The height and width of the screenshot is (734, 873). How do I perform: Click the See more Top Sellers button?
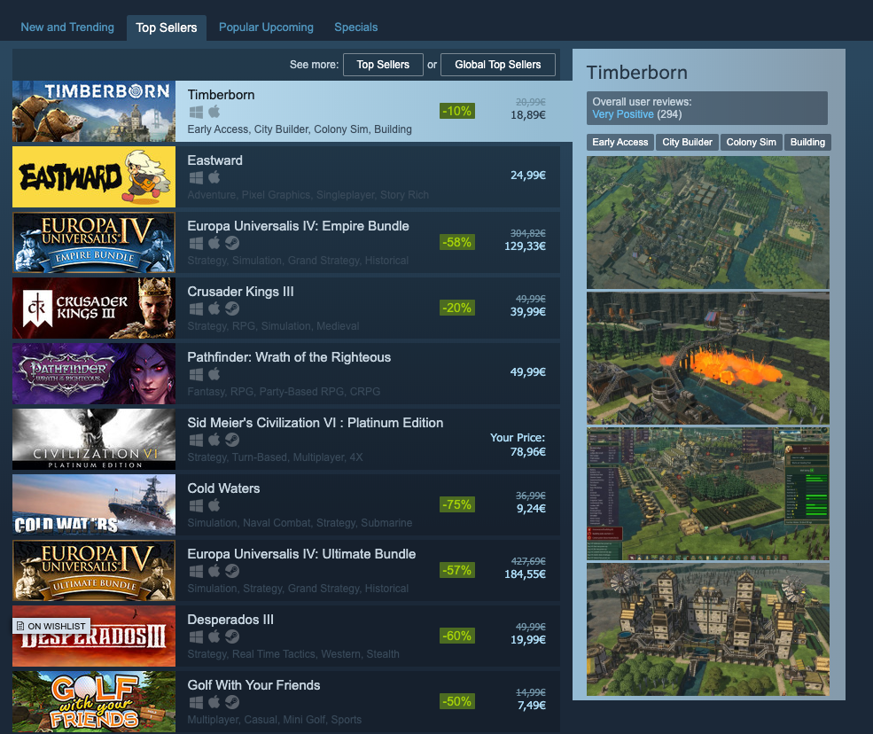tap(383, 65)
